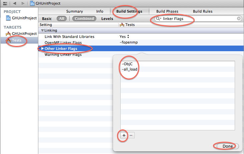Select the Link With Standard Libraries setting
The height and width of the screenshot is (154, 244).
click(x=69, y=37)
